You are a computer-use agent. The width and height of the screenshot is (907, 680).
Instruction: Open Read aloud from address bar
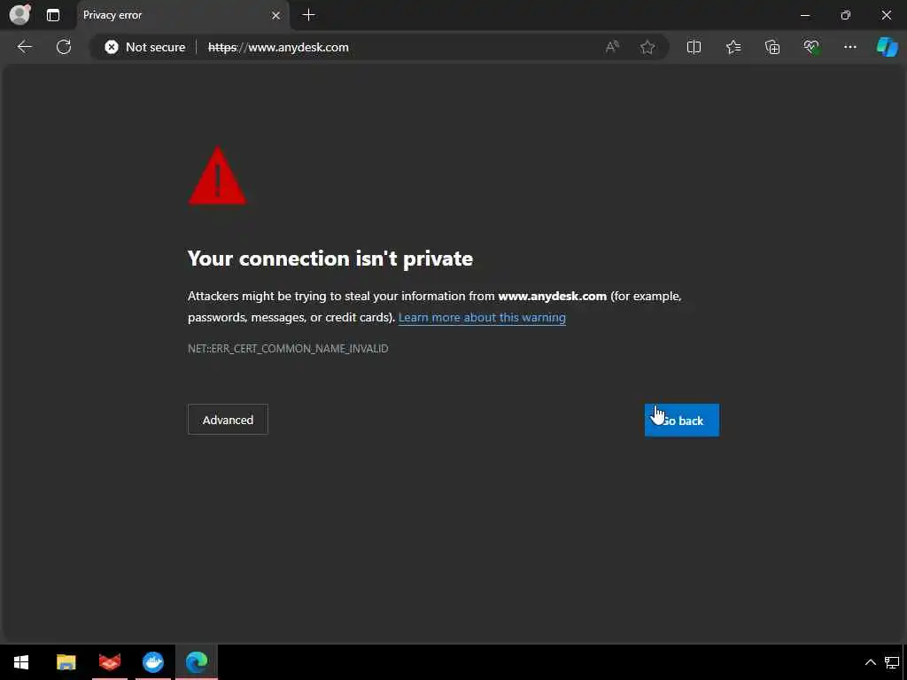(x=612, y=47)
